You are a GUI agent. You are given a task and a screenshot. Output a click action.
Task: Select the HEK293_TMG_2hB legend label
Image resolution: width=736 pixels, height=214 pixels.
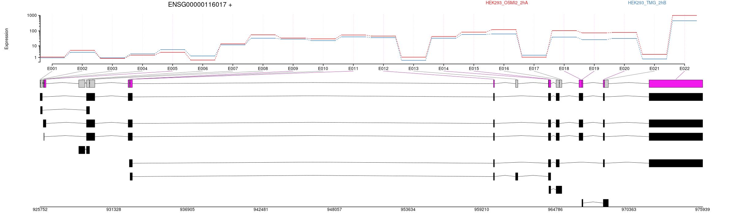(x=647, y=3)
